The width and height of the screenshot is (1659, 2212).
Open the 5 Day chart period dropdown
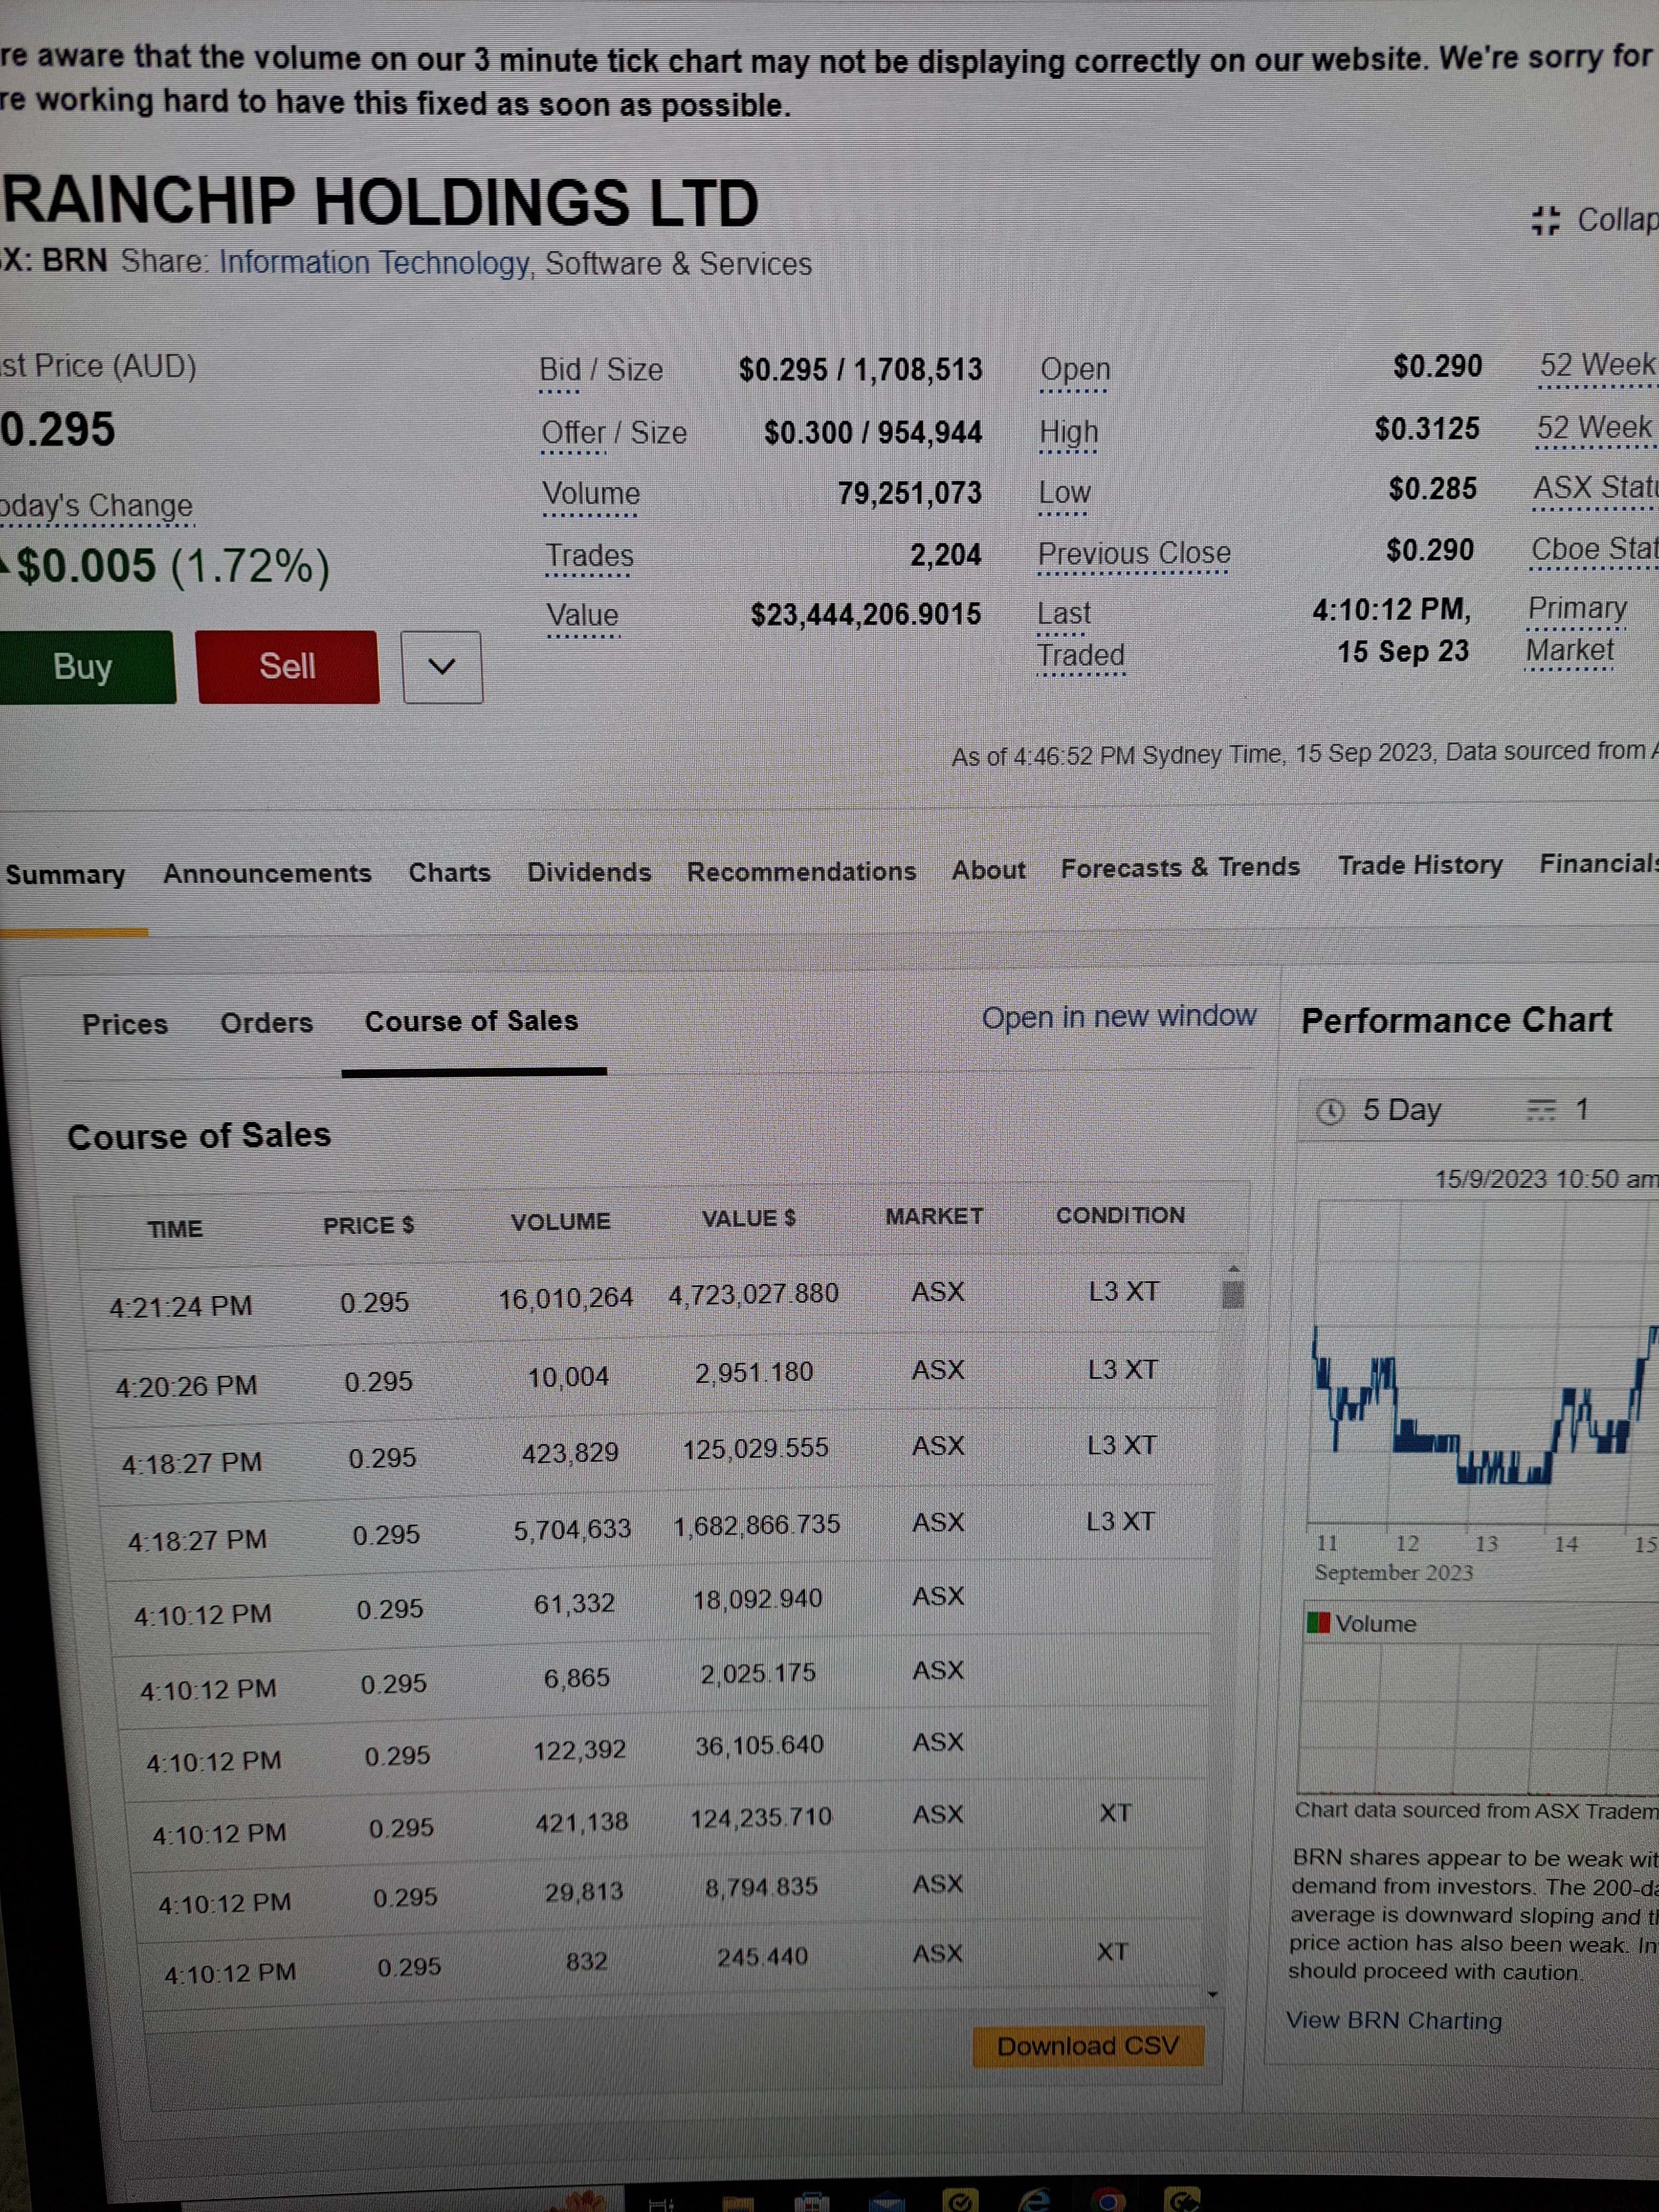pyautogui.click(x=1380, y=1111)
